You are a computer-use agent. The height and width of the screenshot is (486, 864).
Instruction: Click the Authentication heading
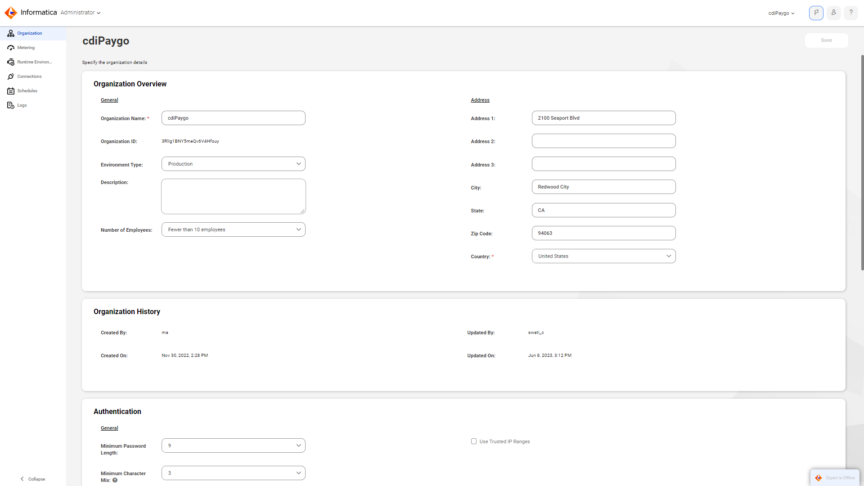(117, 411)
